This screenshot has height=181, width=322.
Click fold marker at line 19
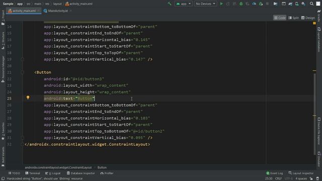click(23, 59)
